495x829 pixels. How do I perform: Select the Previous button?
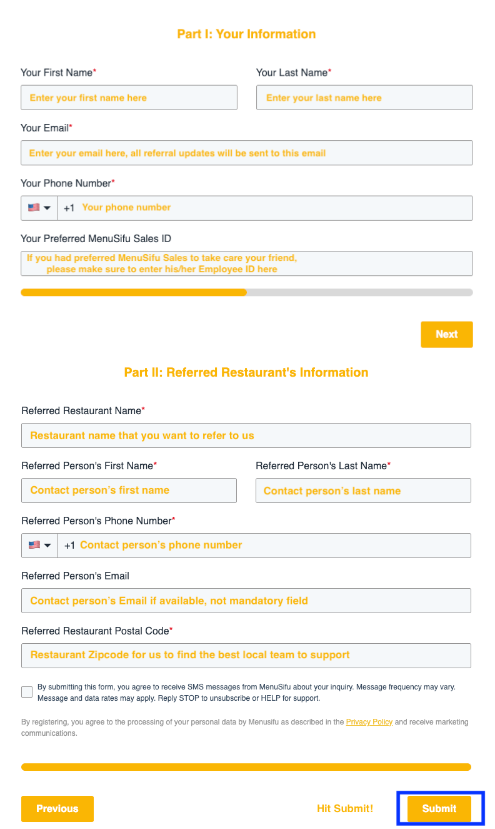coord(57,808)
